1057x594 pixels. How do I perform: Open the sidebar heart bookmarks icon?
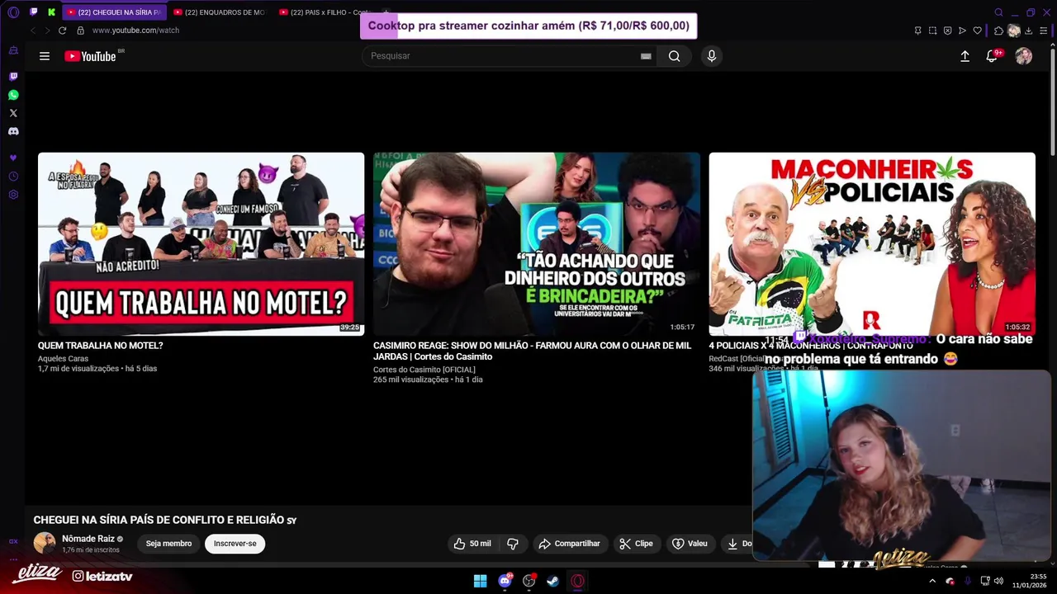click(x=13, y=158)
